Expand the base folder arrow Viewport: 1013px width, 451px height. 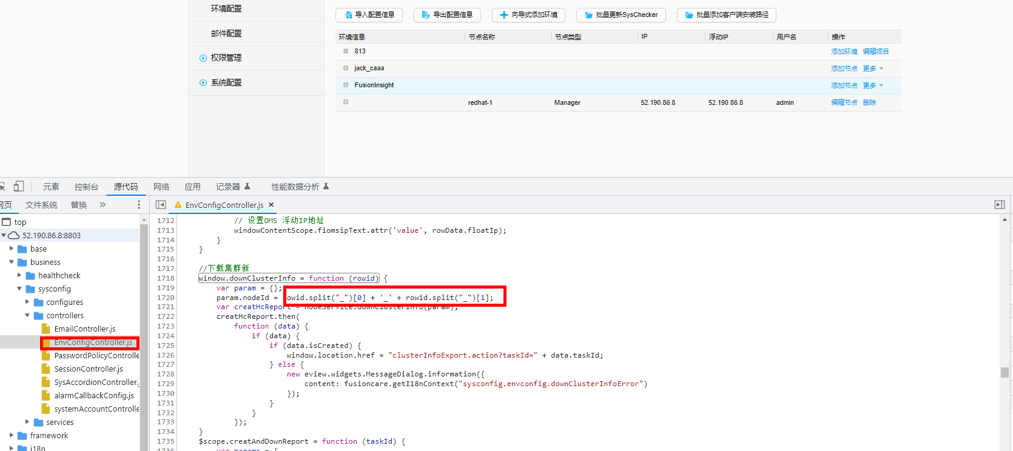pyautogui.click(x=12, y=249)
